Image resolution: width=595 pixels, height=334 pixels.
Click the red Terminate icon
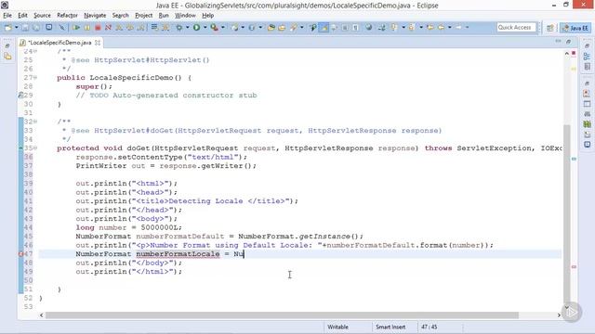coord(98,27)
